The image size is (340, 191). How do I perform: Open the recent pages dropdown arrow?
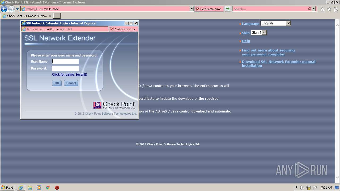click(17, 9)
